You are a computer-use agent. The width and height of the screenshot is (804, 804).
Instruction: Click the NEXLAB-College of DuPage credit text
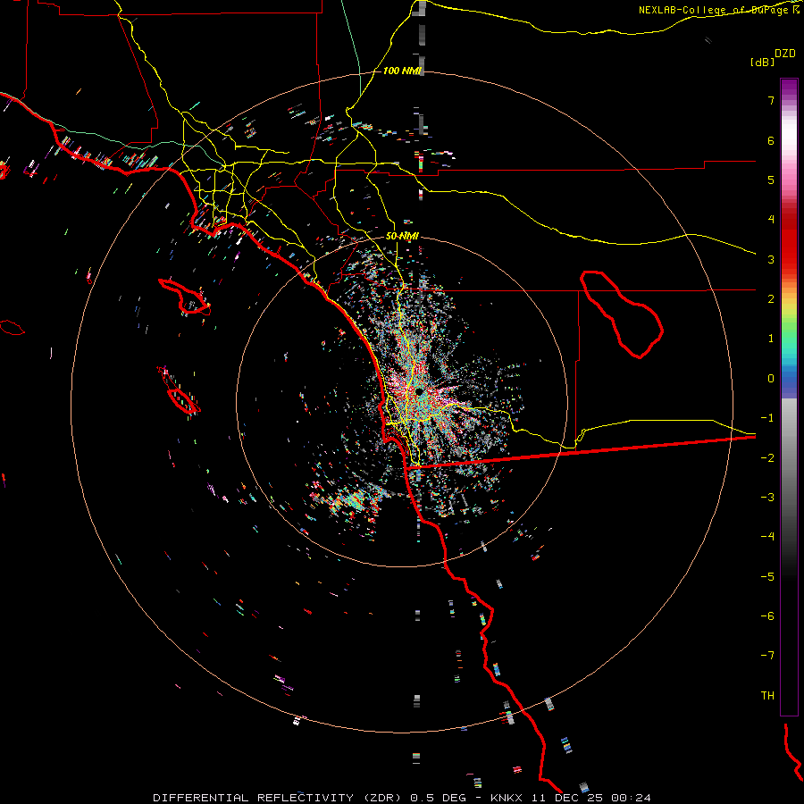tap(718, 10)
